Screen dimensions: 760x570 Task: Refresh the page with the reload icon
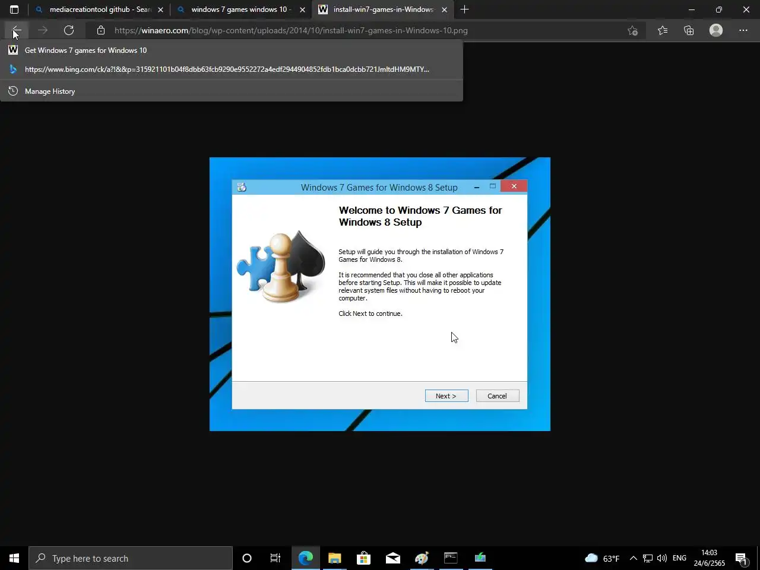(x=69, y=30)
